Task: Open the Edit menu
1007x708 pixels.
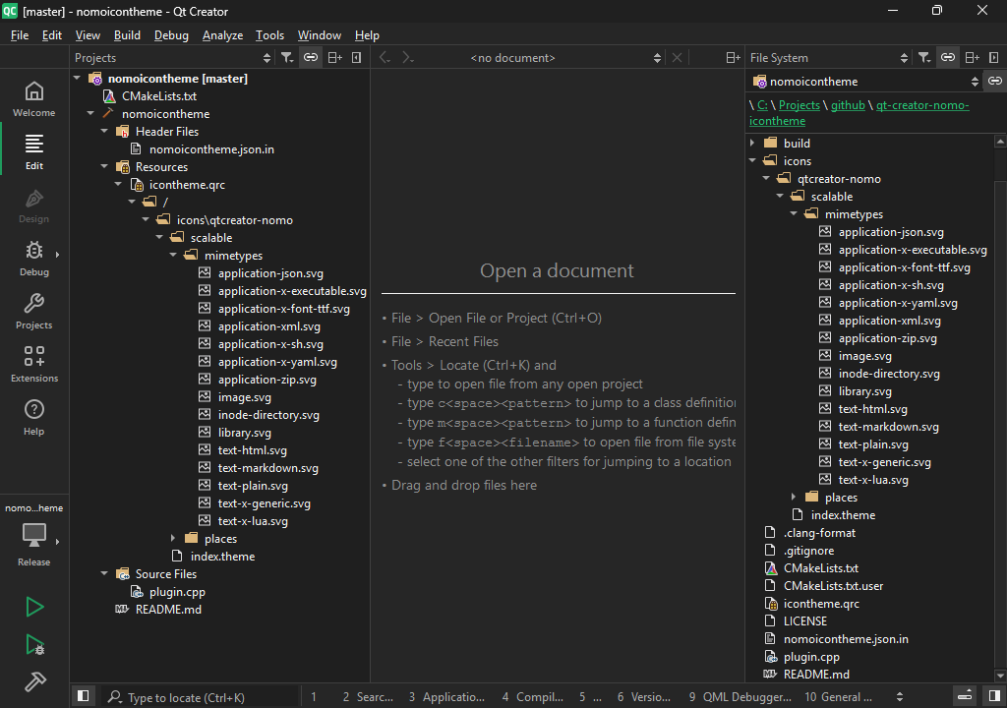Action: point(52,35)
